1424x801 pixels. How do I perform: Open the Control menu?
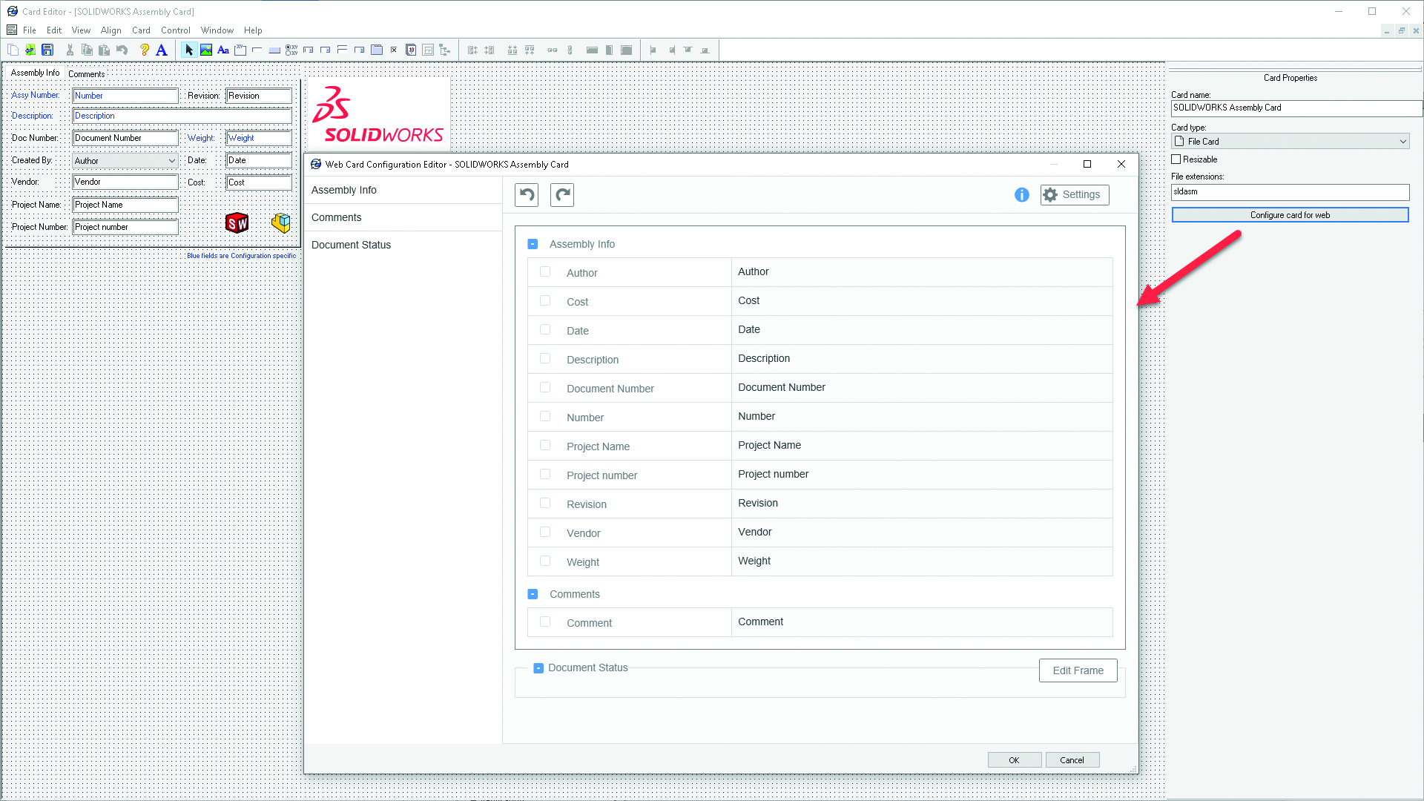(x=176, y=30)
